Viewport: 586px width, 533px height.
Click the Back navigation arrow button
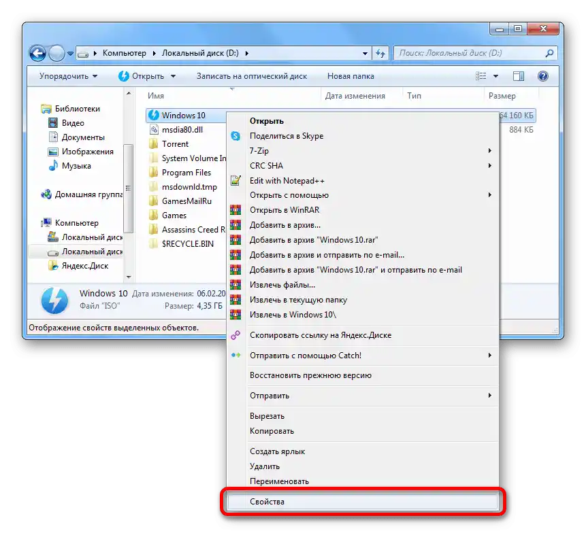point(37,54)
